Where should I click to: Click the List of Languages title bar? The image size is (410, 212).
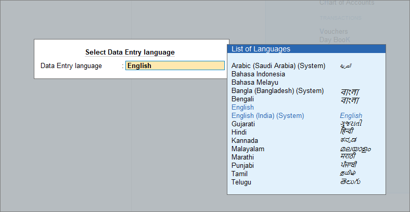tap(306, 49)
